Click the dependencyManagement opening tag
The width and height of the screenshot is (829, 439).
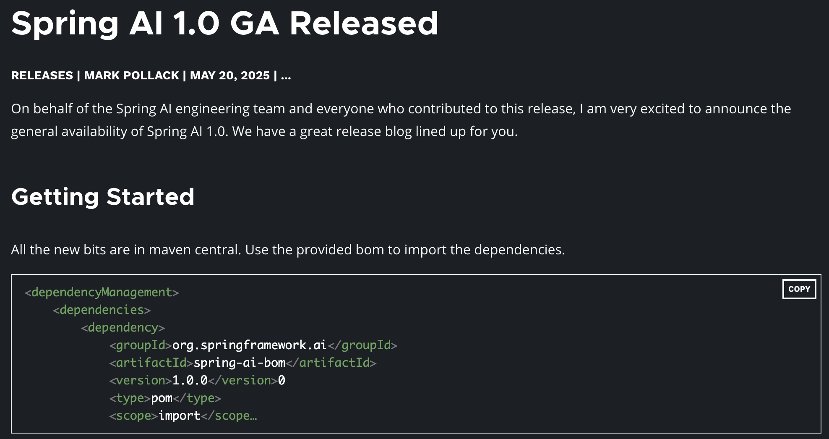[x=102, y=292]
